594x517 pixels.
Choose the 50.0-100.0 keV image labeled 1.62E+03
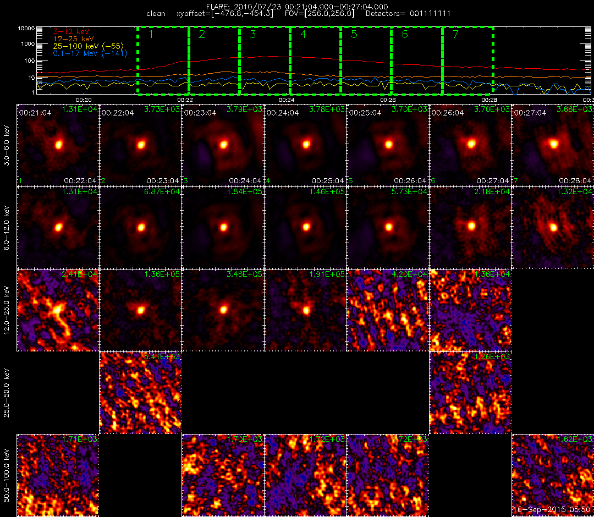[553, 475]
